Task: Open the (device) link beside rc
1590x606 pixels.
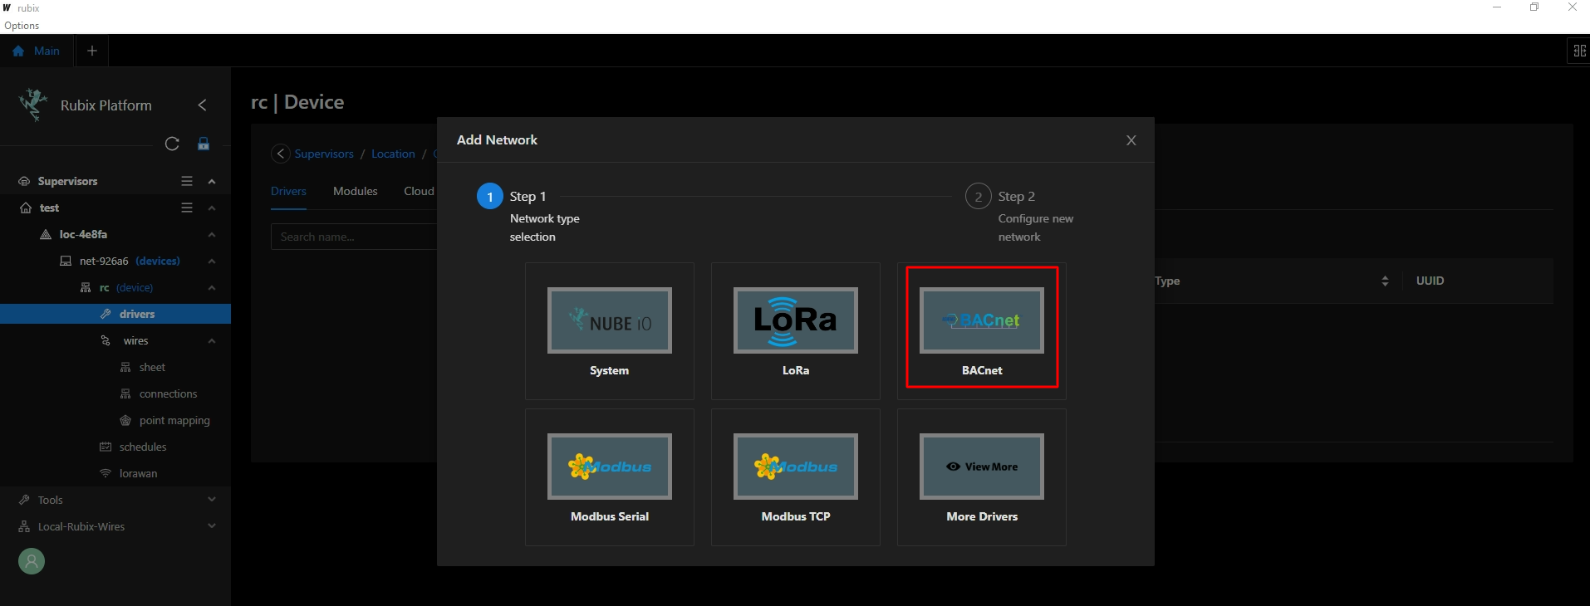Action: point(135,287)
